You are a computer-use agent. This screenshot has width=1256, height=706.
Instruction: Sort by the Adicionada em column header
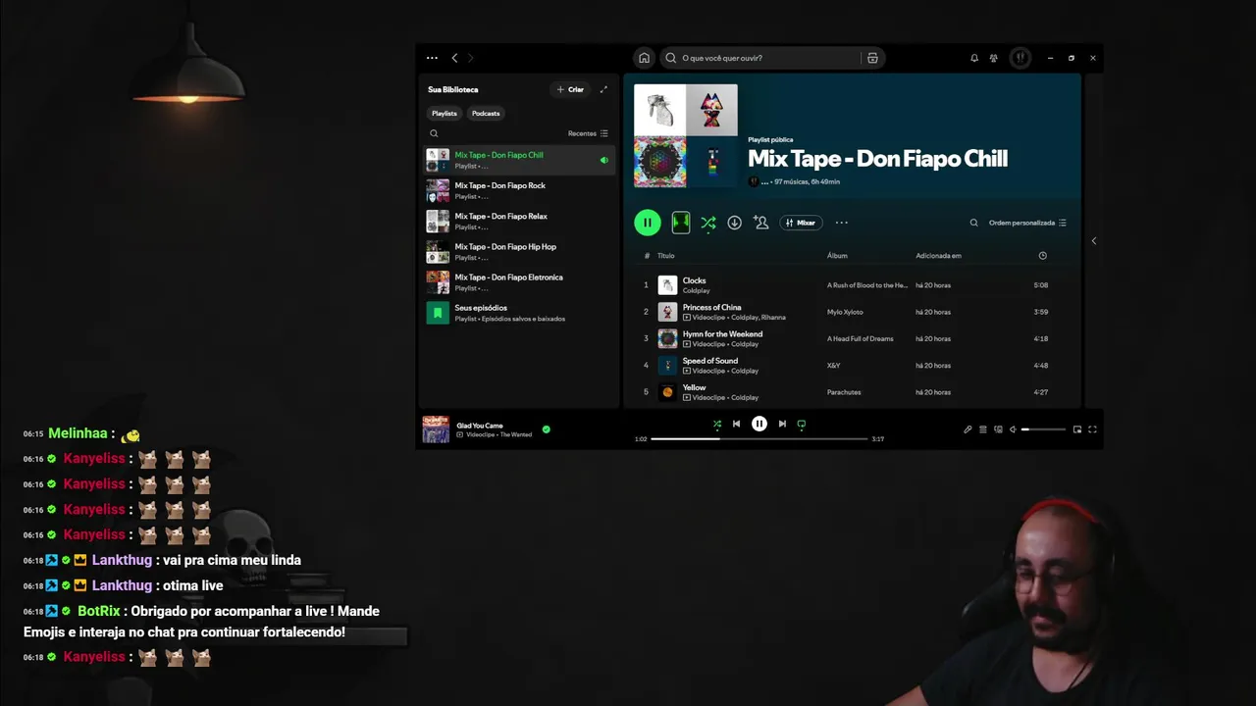click(x=938, y=256)
